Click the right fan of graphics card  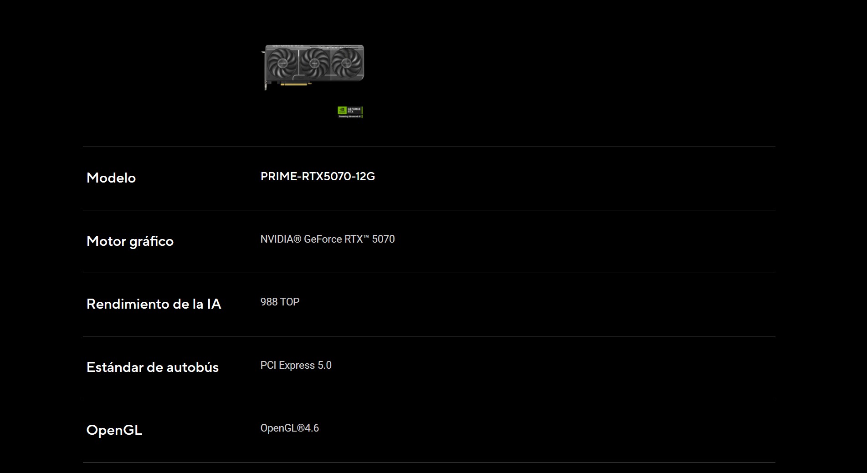346,63
